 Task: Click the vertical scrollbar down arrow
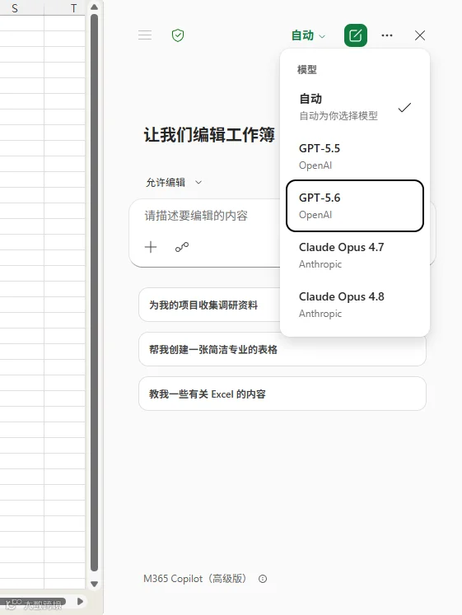(94, 584)
